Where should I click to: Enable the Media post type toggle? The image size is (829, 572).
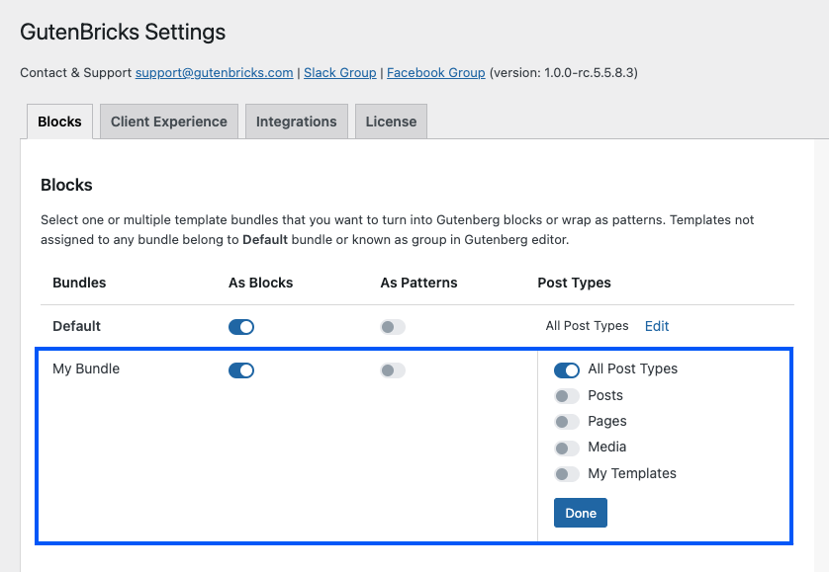pyautogui.click(x=567, y=448)
